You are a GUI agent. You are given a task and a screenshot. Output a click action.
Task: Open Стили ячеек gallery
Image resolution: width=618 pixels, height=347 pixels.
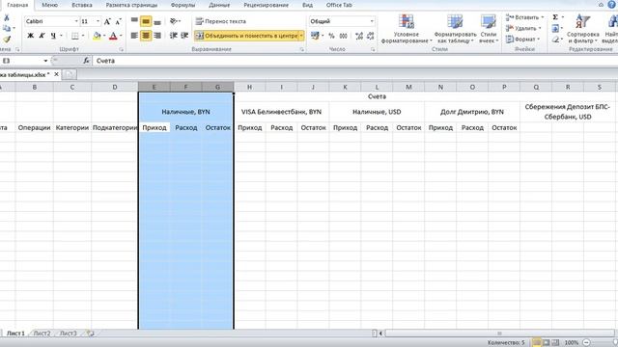point(489,29)
